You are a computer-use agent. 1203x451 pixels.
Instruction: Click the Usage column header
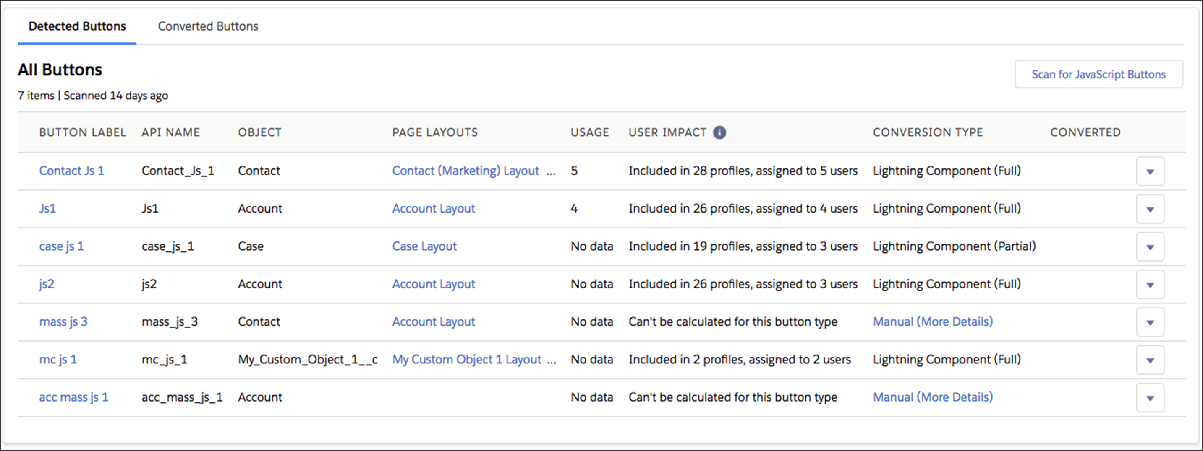click(x=589, y=132)
